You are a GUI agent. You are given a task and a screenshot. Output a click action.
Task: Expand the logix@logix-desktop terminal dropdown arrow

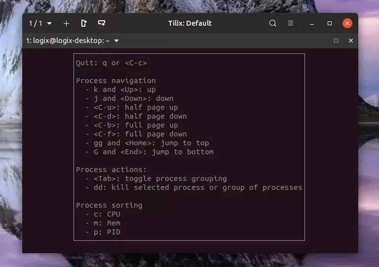(116, 41)
